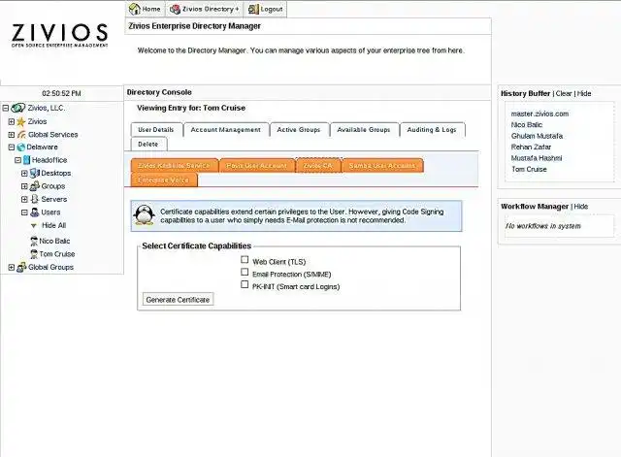This screenshot has height=457, width=621.
Task: Switch to Account Management tab
Action: 226,129
